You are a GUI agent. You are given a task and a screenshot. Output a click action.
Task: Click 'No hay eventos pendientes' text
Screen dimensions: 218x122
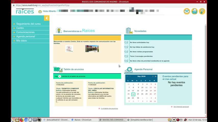pos(176,84)
